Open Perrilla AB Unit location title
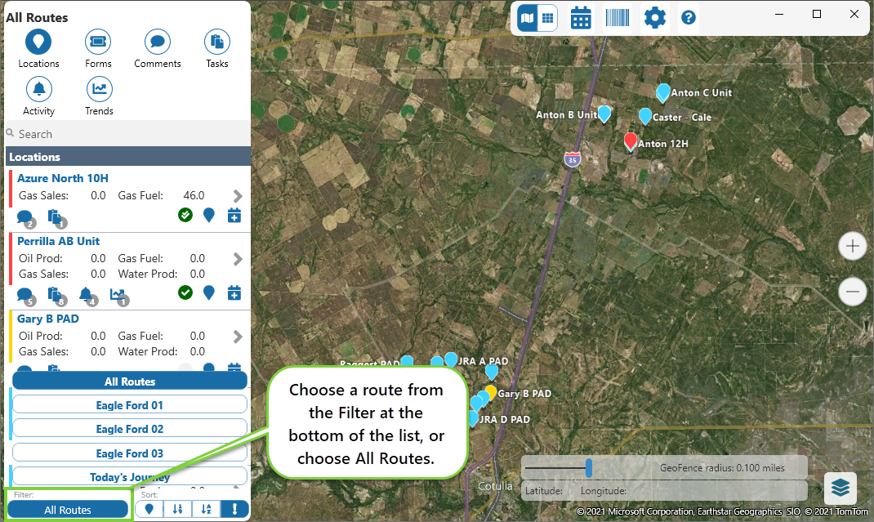Screen dimensions: 874x522 coord(59,241)
